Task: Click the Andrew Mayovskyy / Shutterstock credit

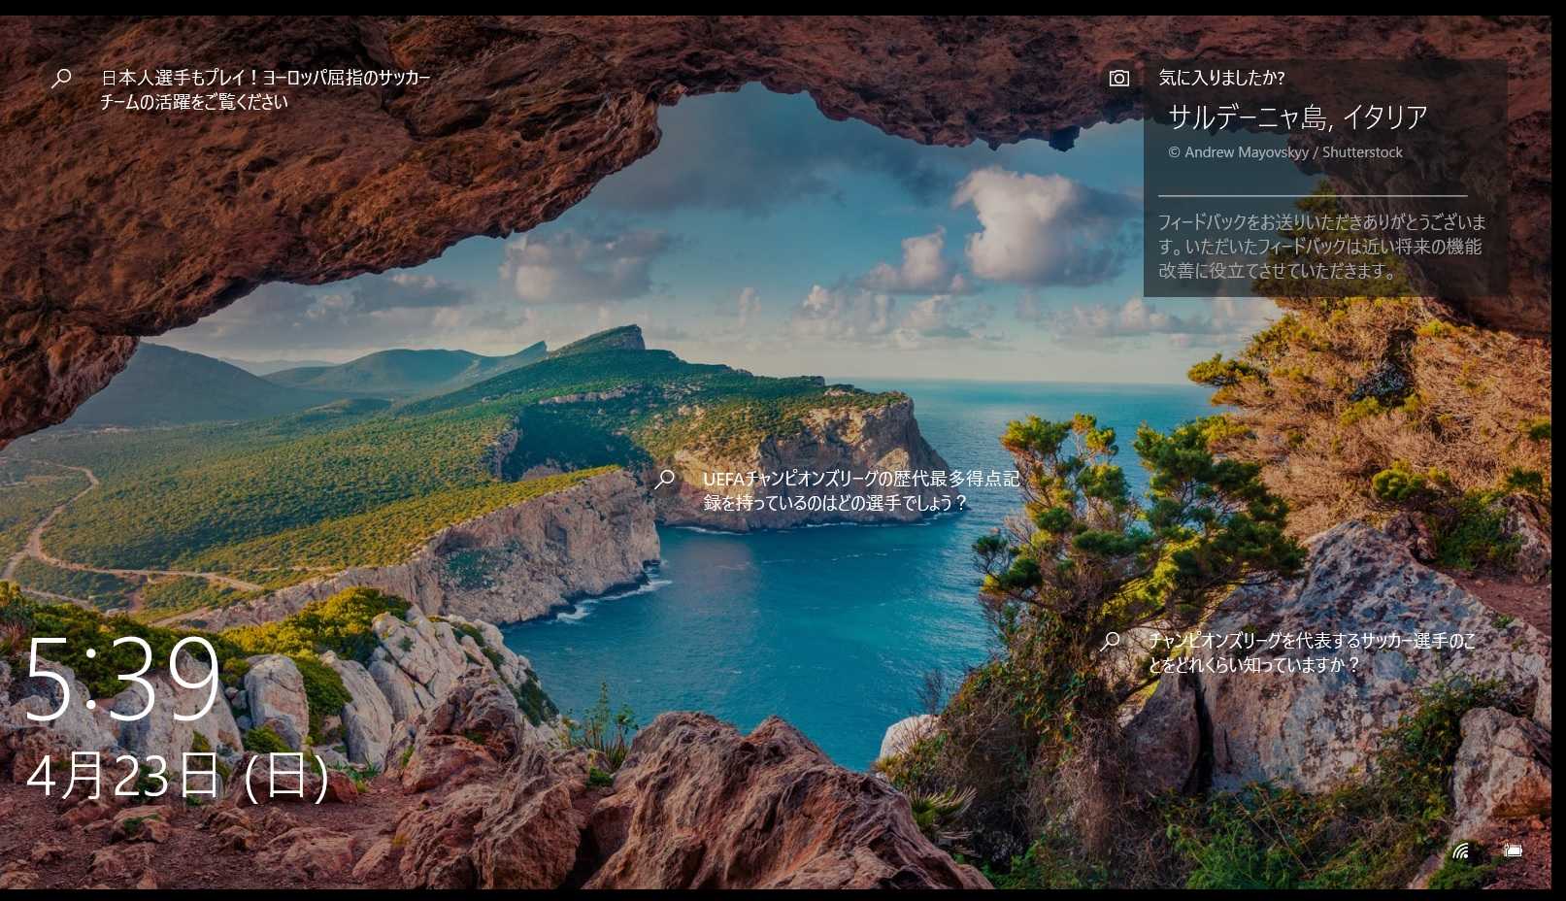Action: pyautogui.click(x=1285, y=152)
